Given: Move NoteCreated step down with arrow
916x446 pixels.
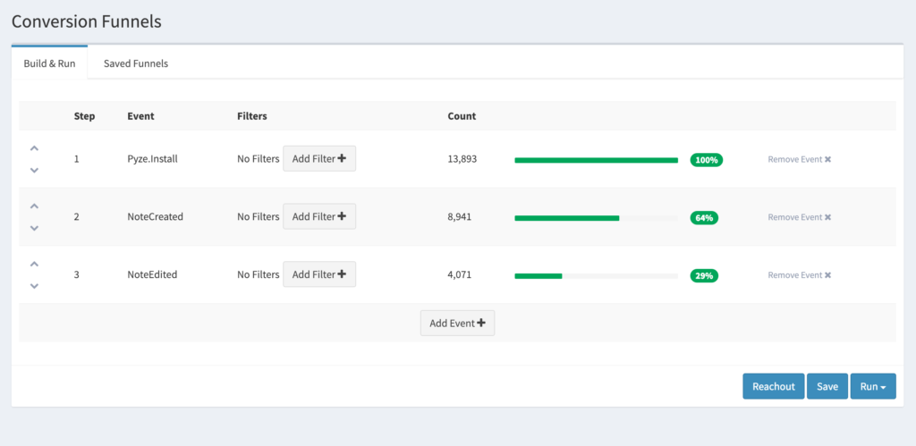Looking at the screenshot, I should (35, 228).
